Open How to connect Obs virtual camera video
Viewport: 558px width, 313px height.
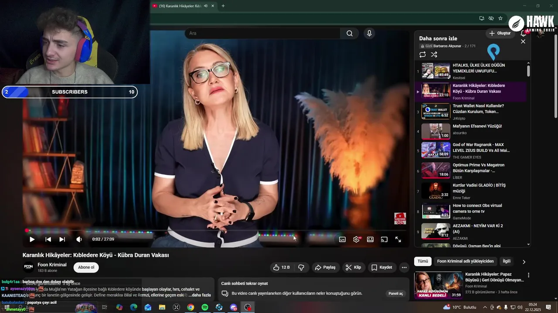tap(471, 211)
